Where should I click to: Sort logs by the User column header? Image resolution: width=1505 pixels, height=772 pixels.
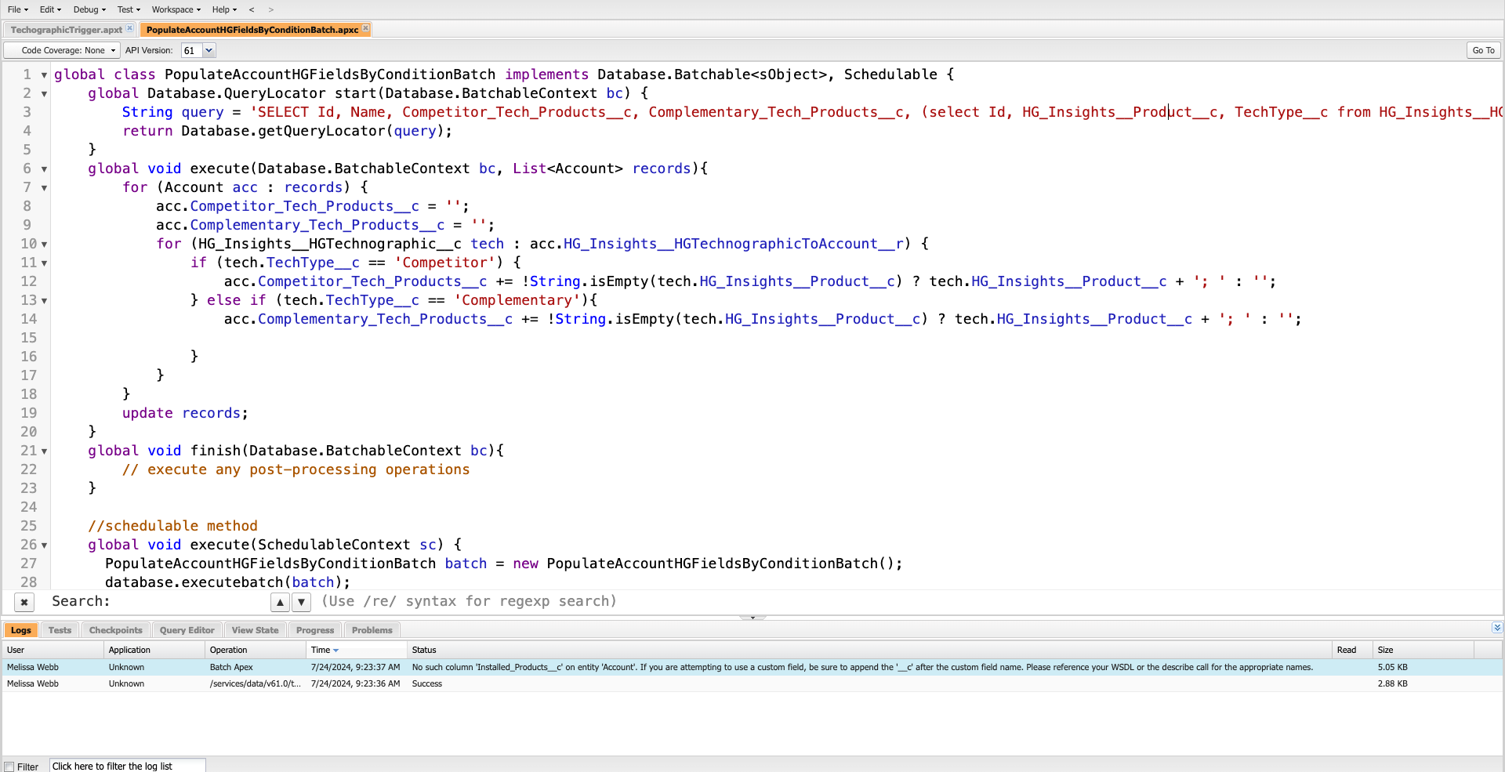(x=53, y=650)
